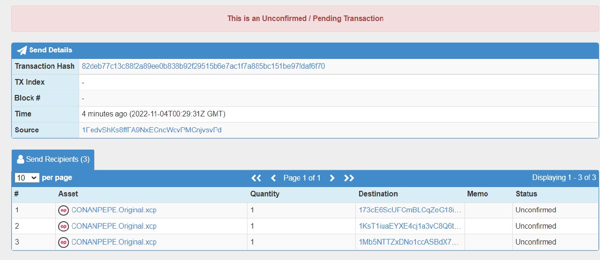Select the Send Recipients (3) tab
The width and height of the screenshot is (600, 260).
(x=53, y=159)
